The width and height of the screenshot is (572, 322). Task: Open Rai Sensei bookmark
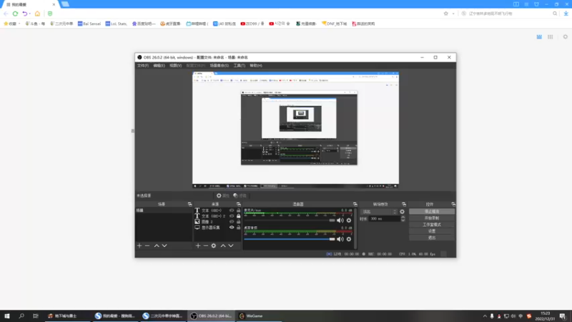89,24
